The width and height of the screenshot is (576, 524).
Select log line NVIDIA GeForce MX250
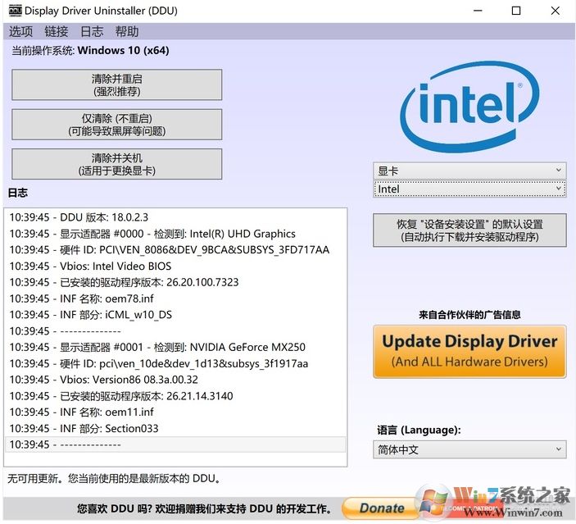click(175, 347)
